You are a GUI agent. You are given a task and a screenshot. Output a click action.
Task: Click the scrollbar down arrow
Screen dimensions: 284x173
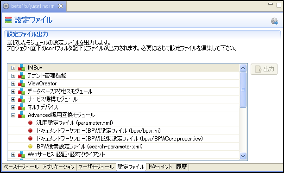pyautogui.click(x=243, y=156)
